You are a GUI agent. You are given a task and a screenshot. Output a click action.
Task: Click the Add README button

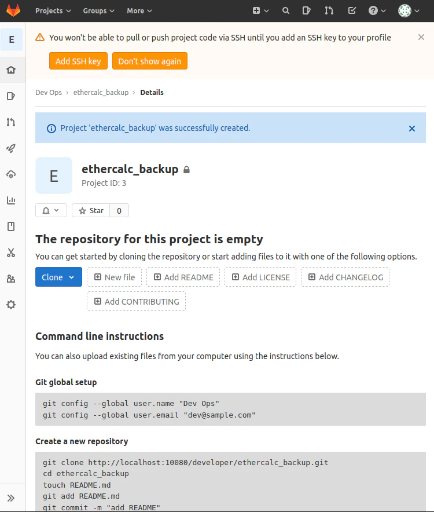(x=183, y=277)
